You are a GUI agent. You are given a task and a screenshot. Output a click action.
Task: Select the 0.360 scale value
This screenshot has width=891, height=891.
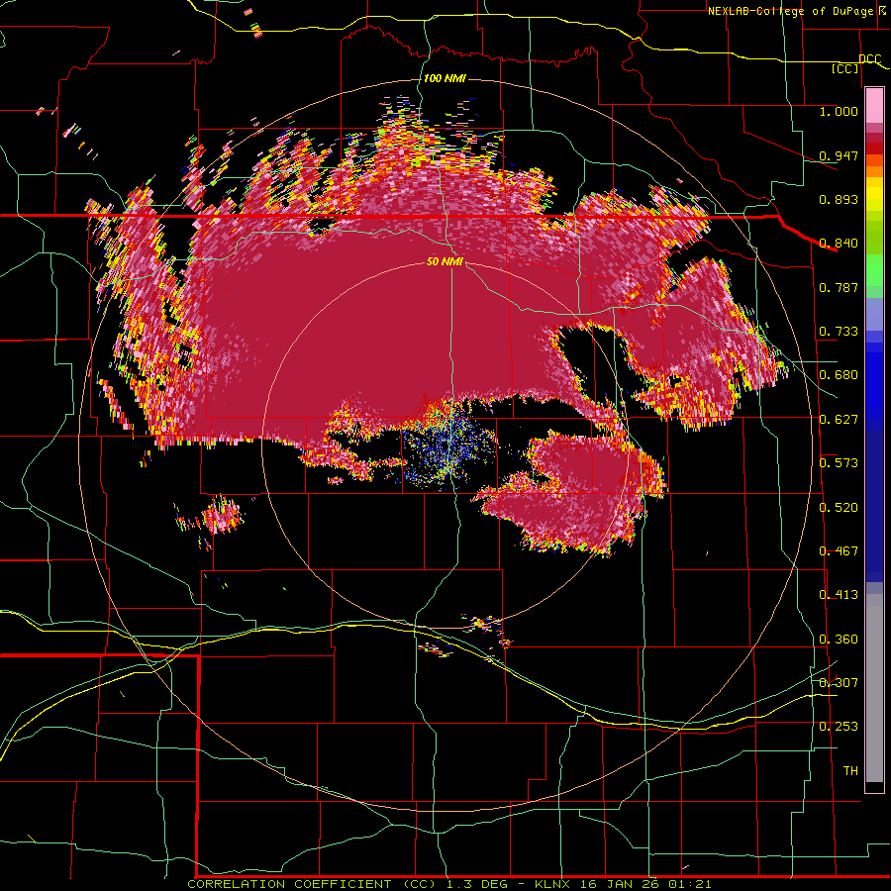(x=839, y=640)
